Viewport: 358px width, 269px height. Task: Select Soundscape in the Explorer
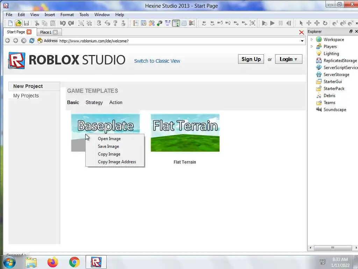(x=335, y=110)
